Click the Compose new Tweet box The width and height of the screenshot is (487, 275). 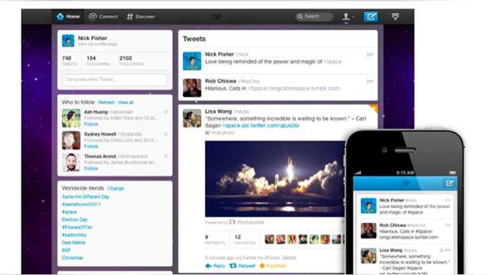114,80
